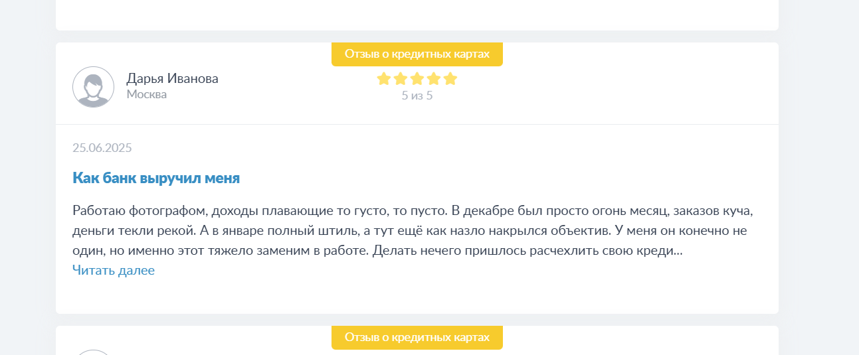Image resolution: width=859 pixels, height=355 pixels.
Task: Click the review text about Работаю фотографом
Action: tap(413, 231)
